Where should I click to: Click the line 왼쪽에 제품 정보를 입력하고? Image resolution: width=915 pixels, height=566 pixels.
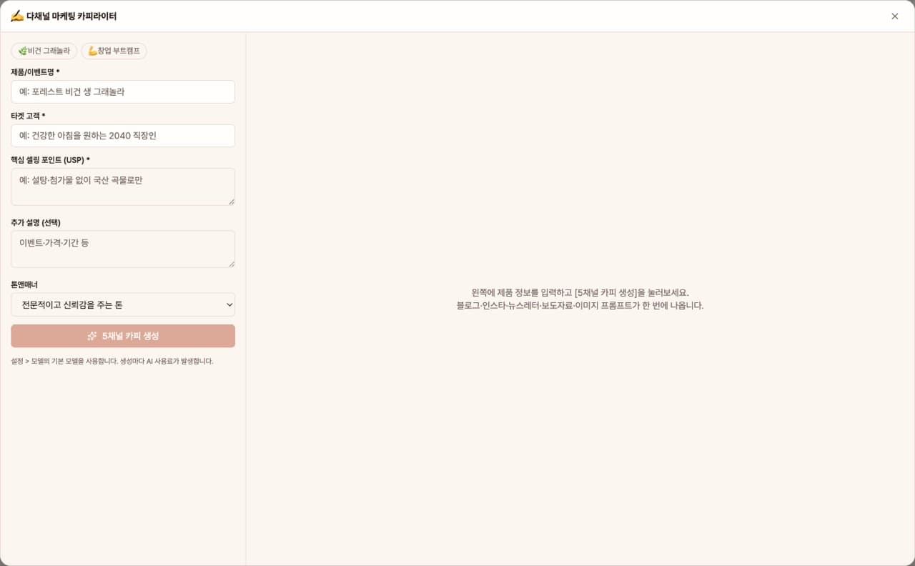coord(580,293)
